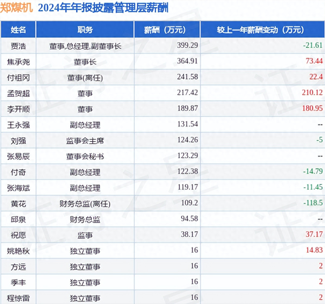This screenshot has height=304, width=325.
Task: Click the position 董事(离任)
Action: click(85, 78)
